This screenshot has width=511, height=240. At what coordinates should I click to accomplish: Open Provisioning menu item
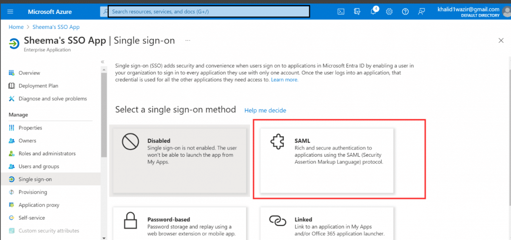(33, 192)
